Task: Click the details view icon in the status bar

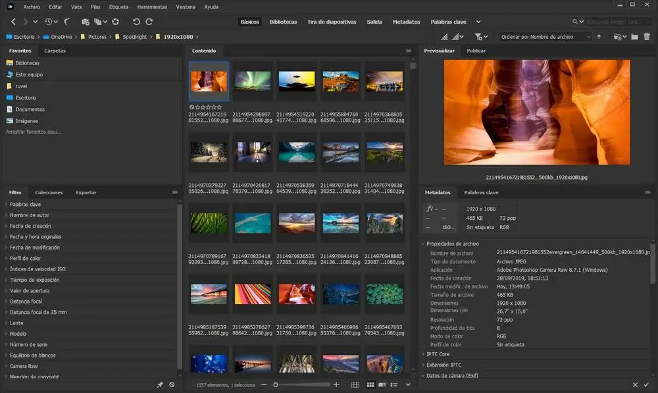Action: 384,384
